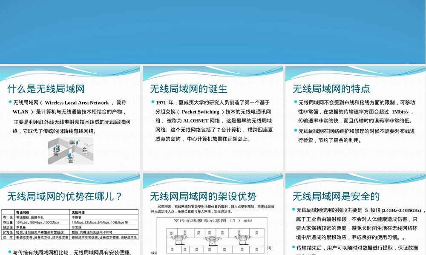Open the slide titled 无线局域网的诞生
The width and height of the screenshot is (426, 255).
pyautogui.click(x=213, y=118)
